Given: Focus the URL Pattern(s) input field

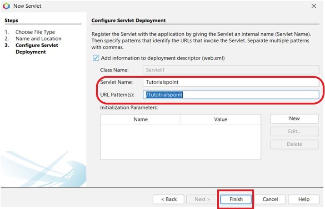Looking at the screenshot, I should click(x=230, y=95).
